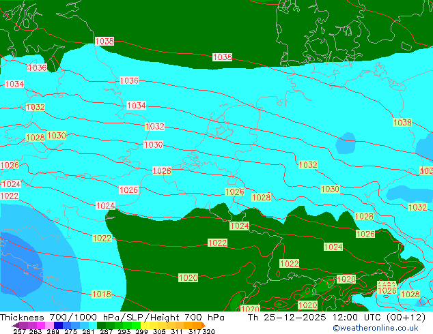
Task: Pick the dark navy blue legend swatch
Action: point(58,325)
